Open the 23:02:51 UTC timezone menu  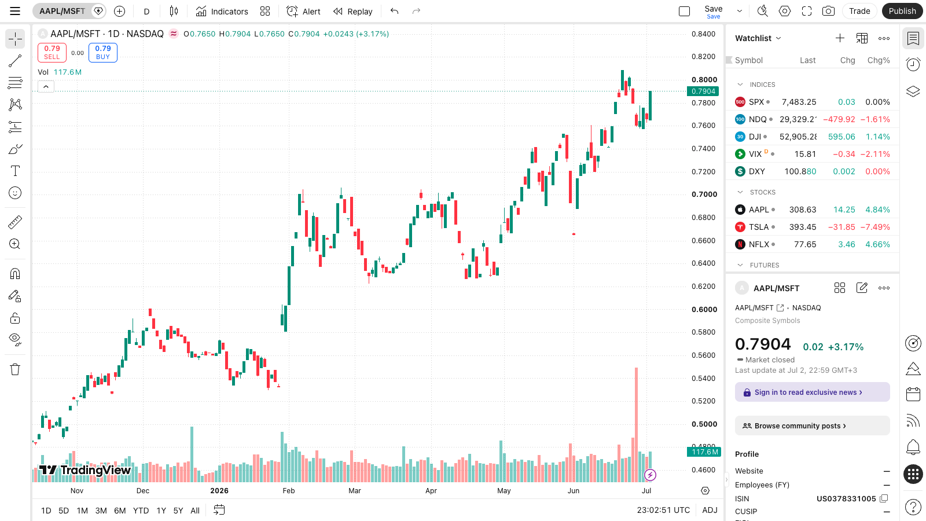click(663, 510)
